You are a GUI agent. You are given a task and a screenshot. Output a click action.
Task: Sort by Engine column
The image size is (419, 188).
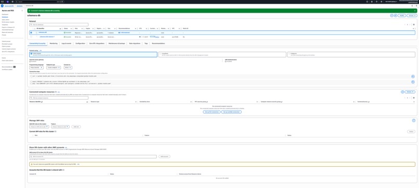87,29
